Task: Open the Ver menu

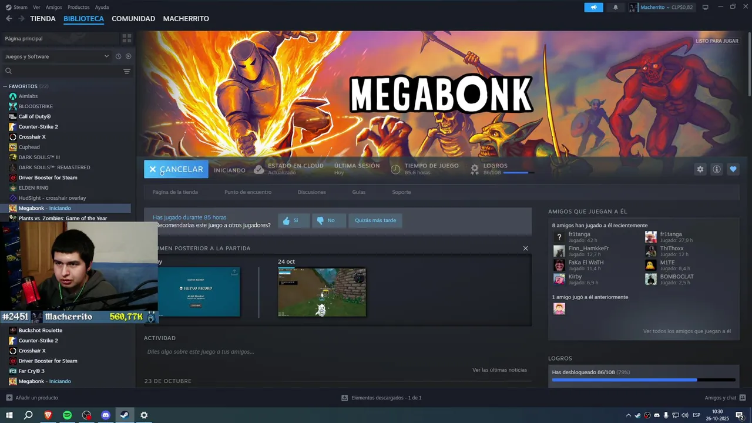Action: click(x=36, y=7)
